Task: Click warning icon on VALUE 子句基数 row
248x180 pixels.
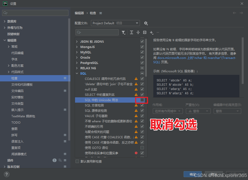Action: click(136, 116)
